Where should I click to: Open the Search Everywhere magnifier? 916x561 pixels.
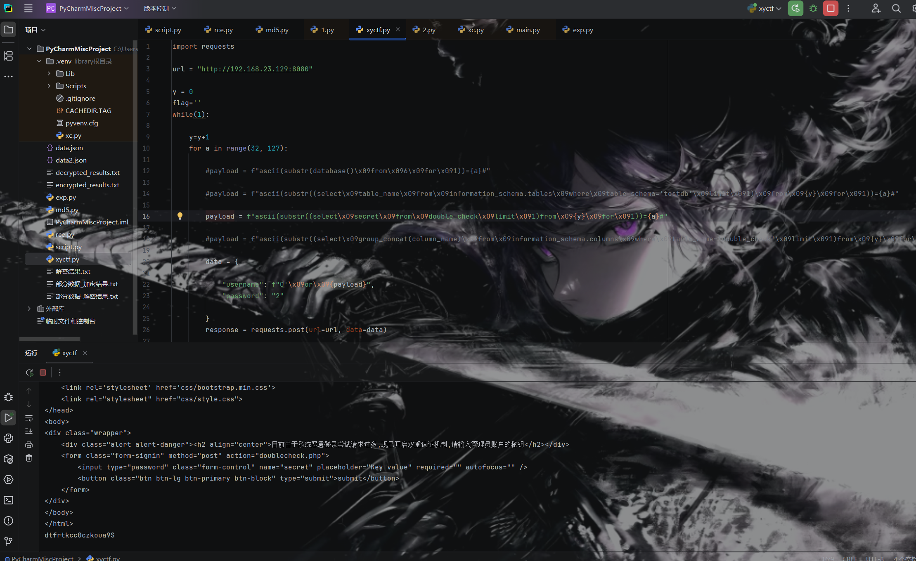[896, 8]
